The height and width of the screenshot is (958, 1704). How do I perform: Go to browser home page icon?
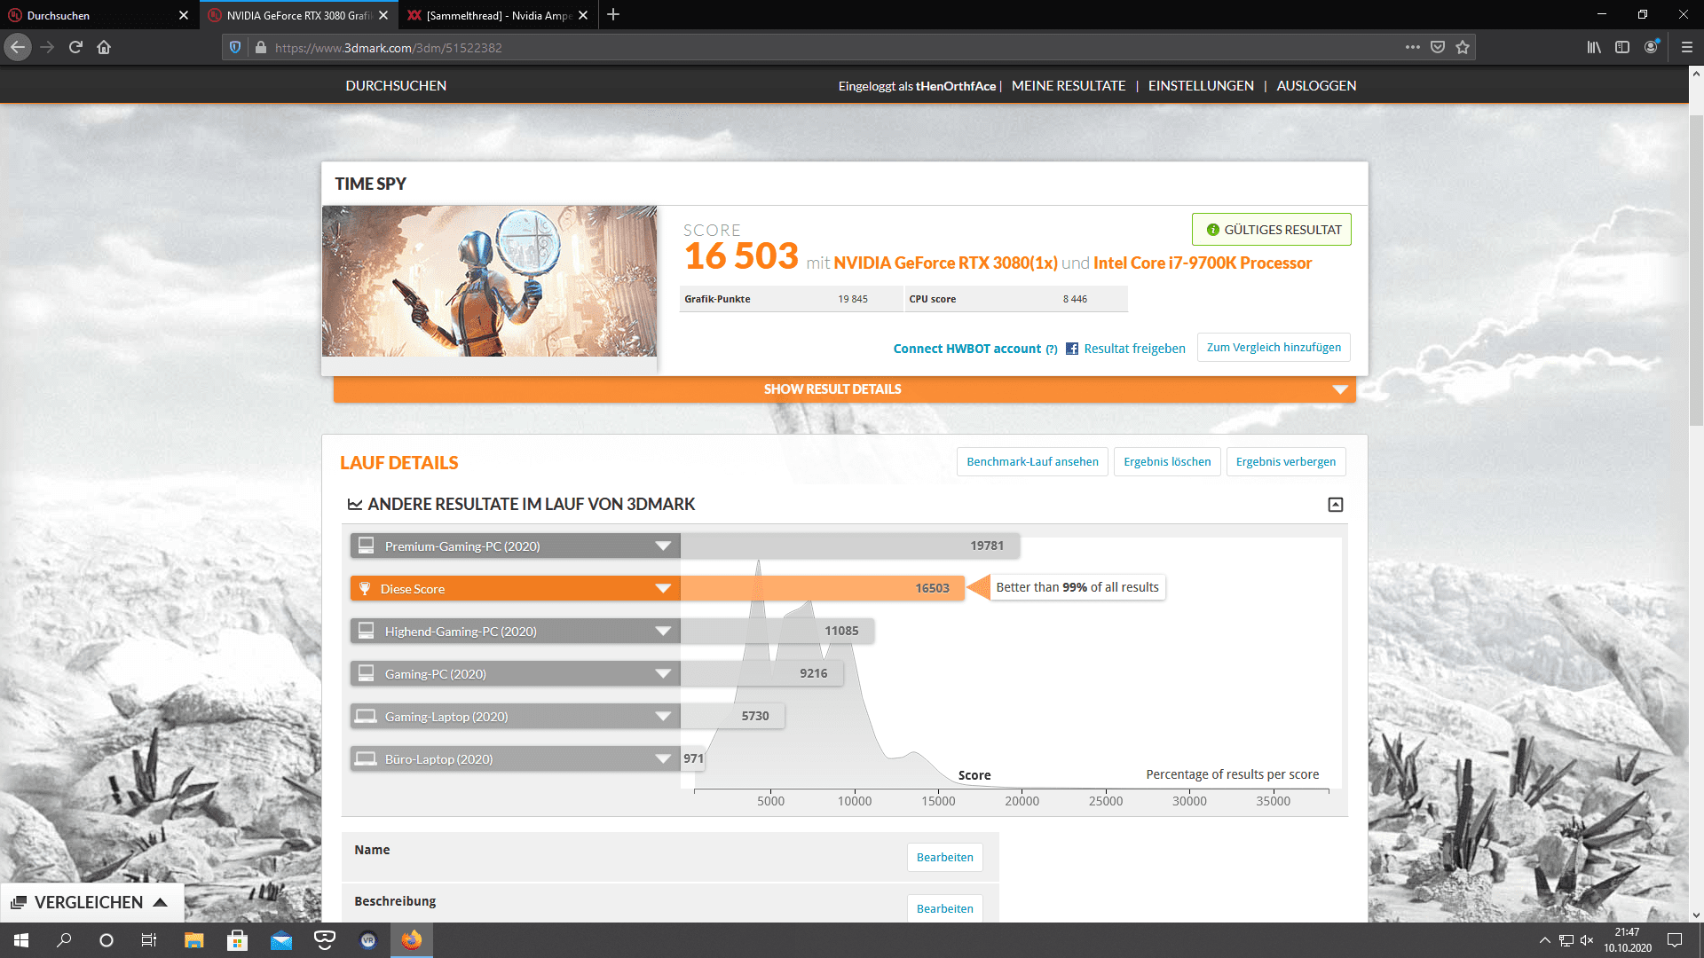pyautogui.click(x=104, y=47)
